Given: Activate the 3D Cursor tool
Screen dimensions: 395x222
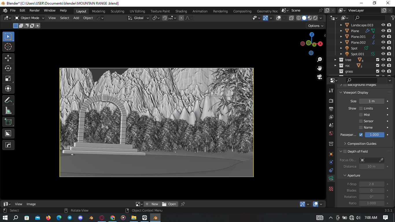Looking at the screenshot, I should 8,47.
